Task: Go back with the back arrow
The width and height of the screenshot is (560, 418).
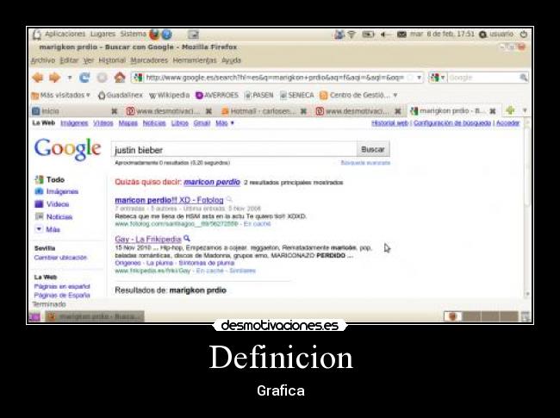Action: point(38,78)
